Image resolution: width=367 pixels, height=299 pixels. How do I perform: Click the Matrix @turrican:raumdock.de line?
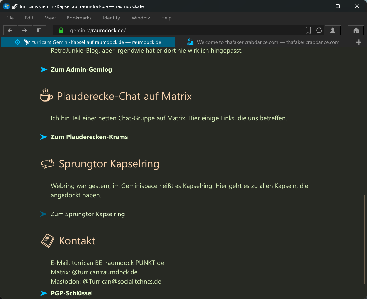pyautogui.click(x=94, y=272)
